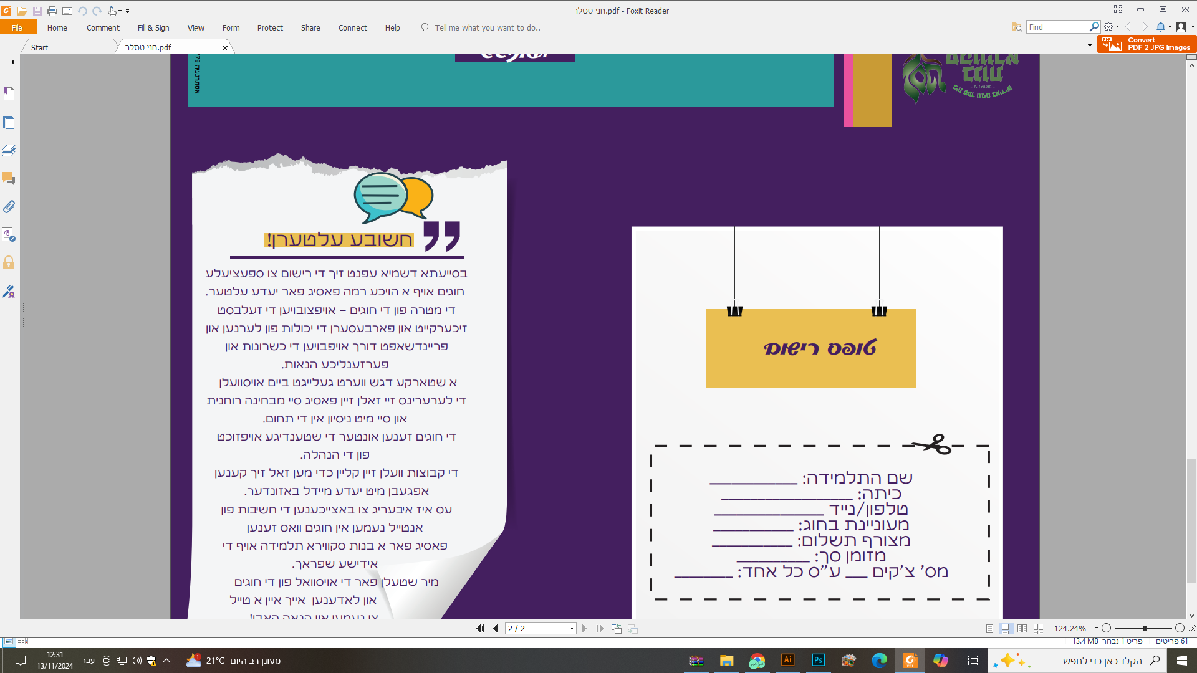Click the zoom in plus button
This screenshot has height=673, width=1197.
coord(1180,628)
